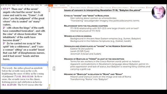Click the line mentioning Moore's and Glancy's work
This screenshot has width=167, height=94.
(x=101, y=77)
